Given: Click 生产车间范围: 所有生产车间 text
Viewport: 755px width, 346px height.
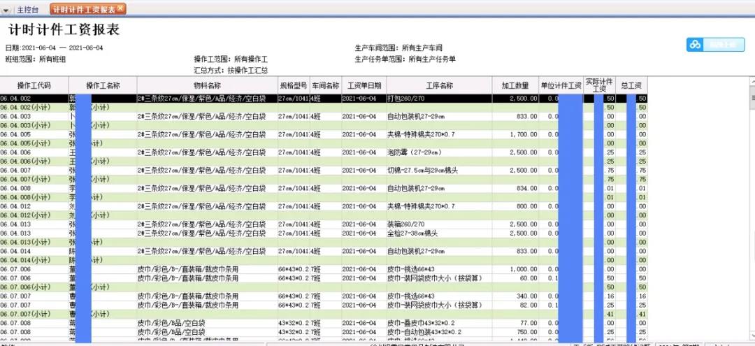Looking at the screenshot, I should [x=398, y=48].
